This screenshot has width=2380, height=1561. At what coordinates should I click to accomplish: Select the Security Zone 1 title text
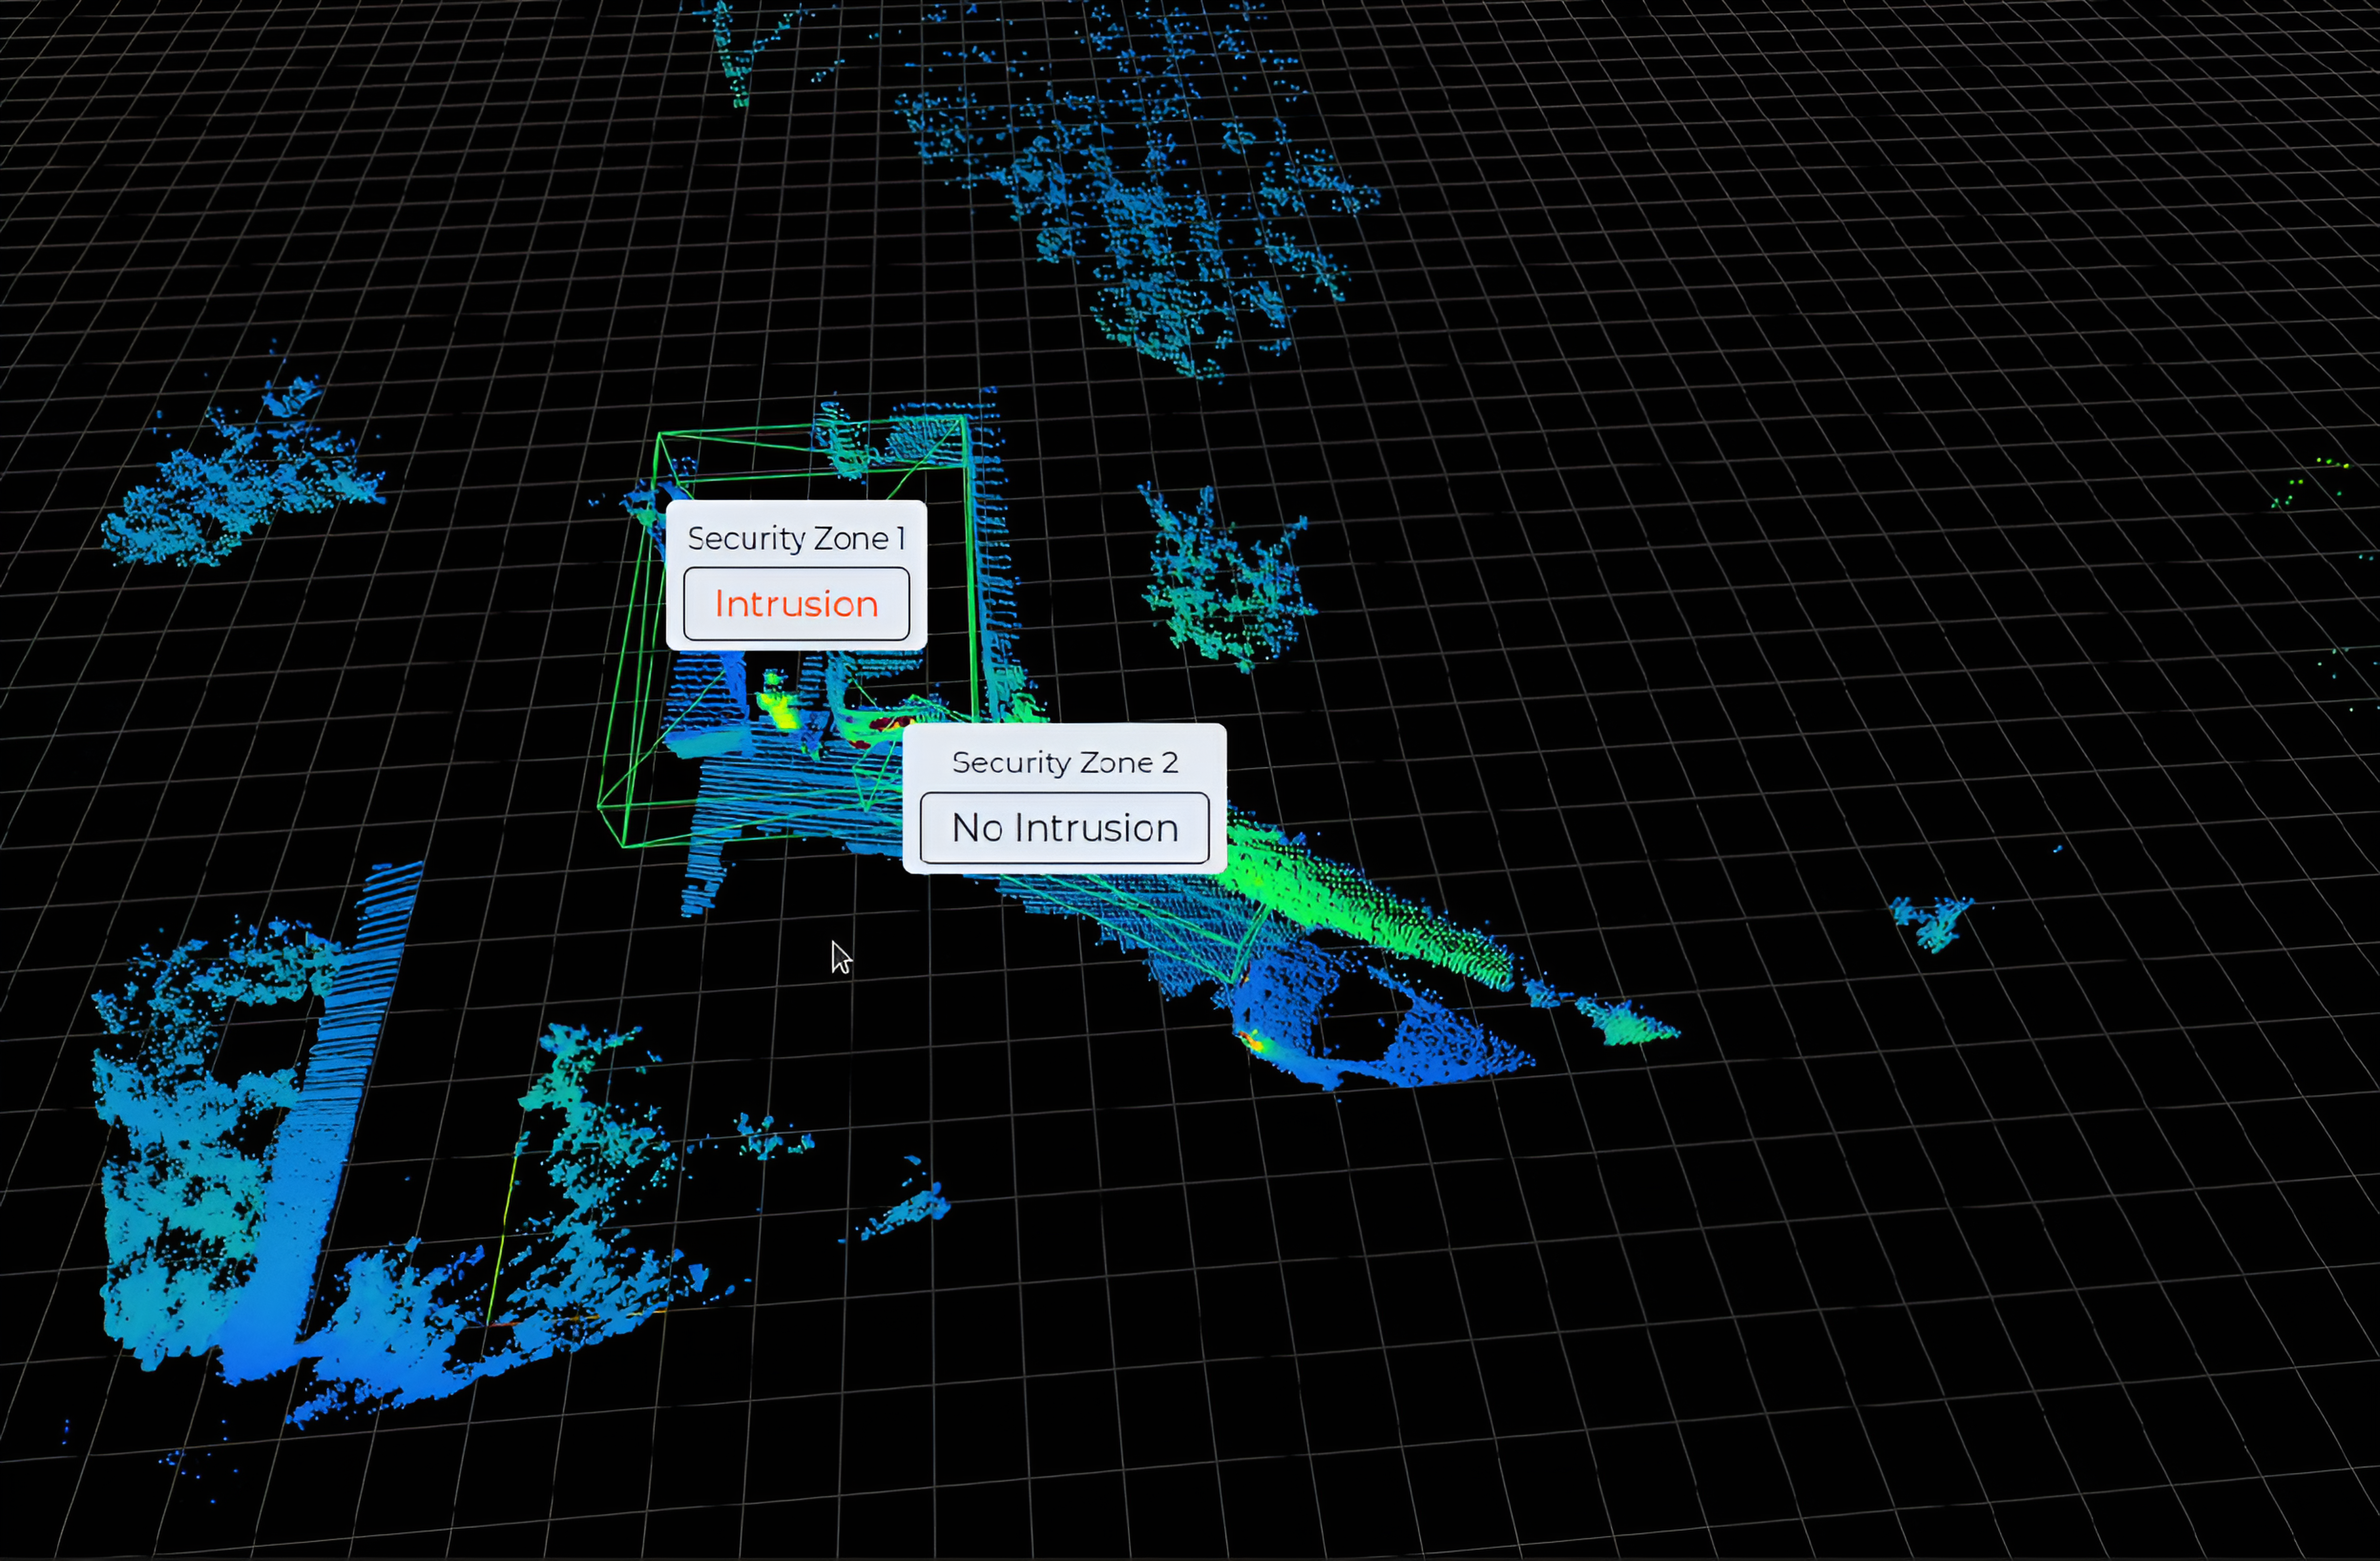pos(796,539)
